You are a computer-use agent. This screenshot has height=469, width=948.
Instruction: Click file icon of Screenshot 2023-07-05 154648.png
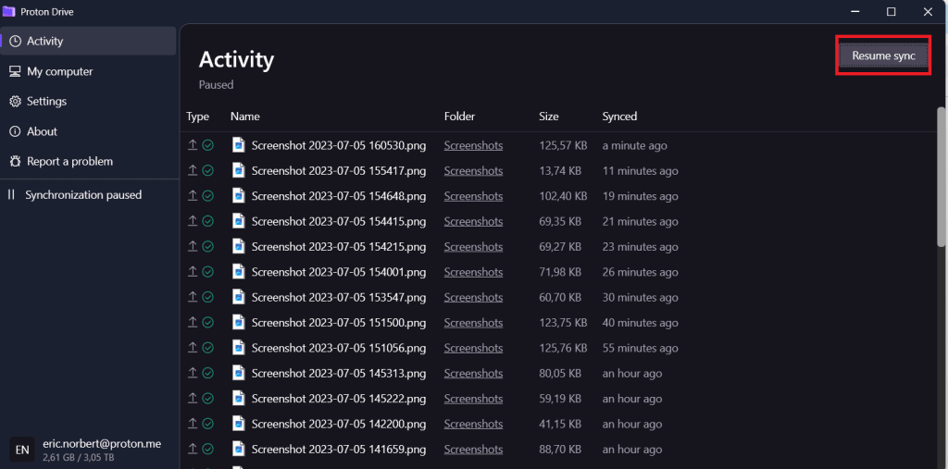tap(239, 196)
